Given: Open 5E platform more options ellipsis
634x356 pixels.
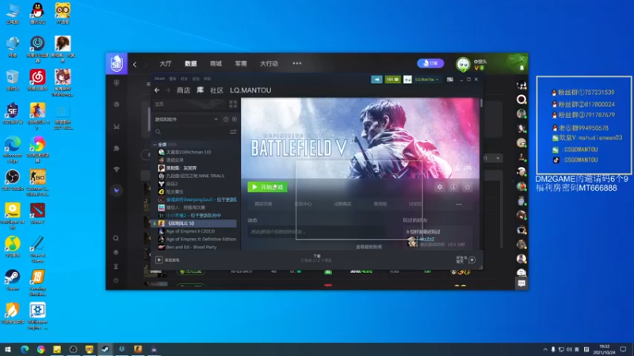Looking at the screenshot, I should coord(296,63).
